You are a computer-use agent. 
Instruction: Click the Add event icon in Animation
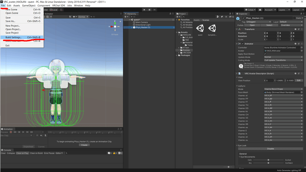click(x=46, y=135)
